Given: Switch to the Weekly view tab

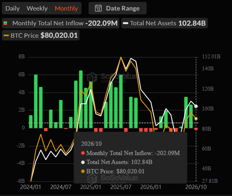Looking at the screenshot, I should click(37, 9).
